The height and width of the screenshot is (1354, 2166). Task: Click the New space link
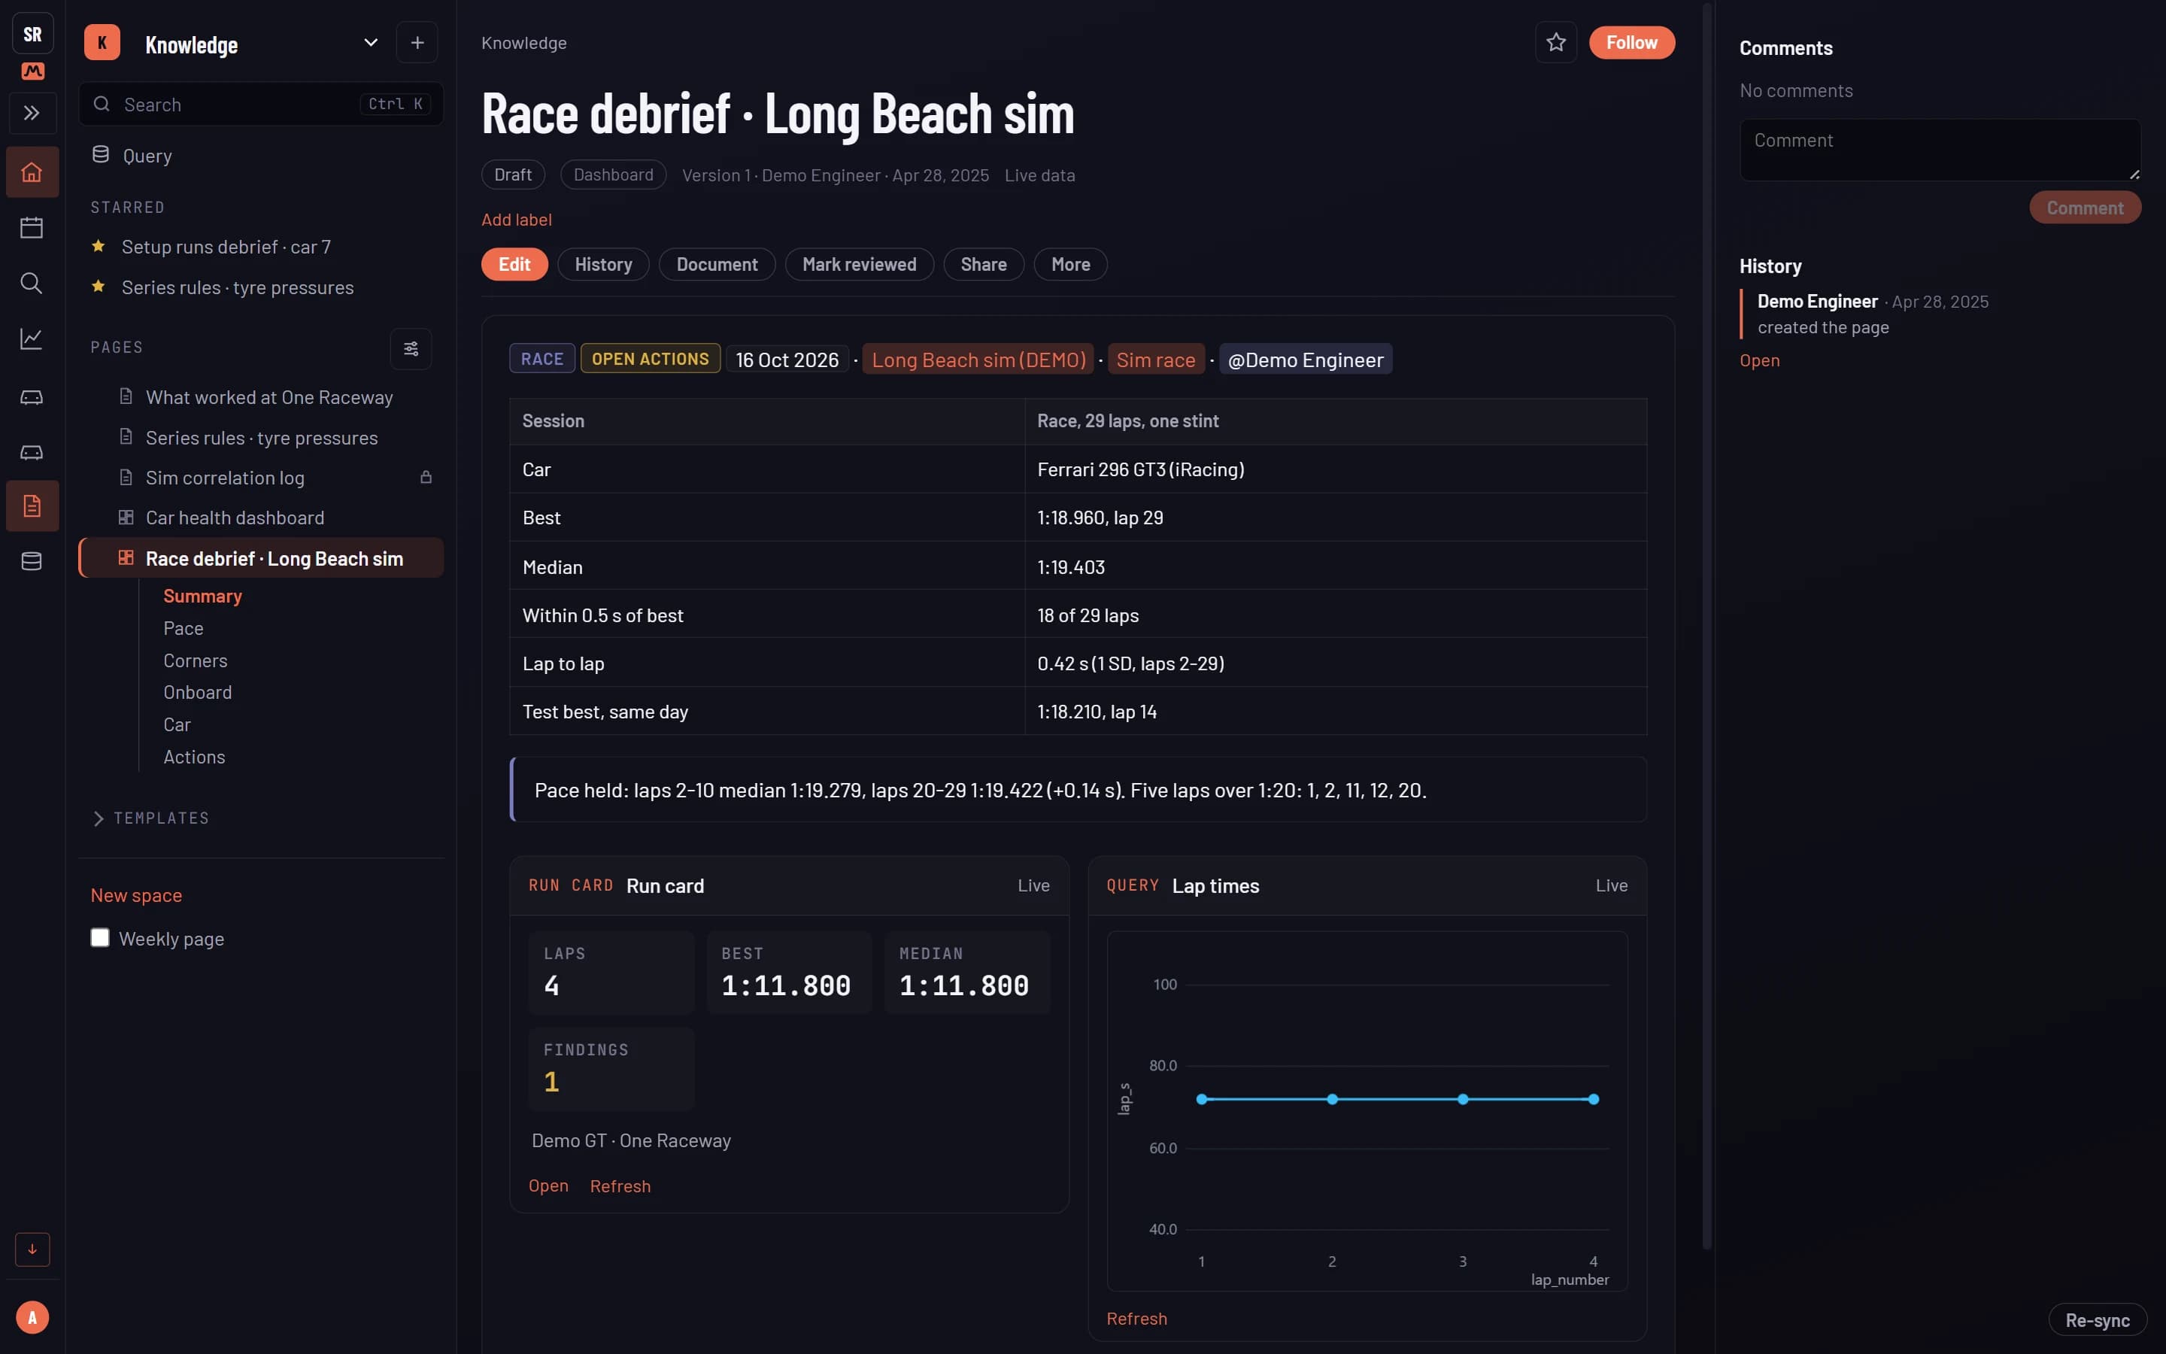[x=136, y=895]
